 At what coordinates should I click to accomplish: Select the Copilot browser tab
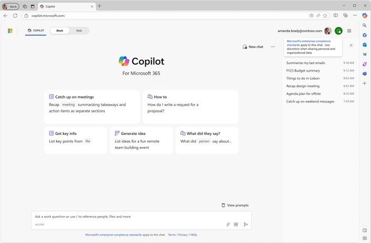click(x=67, y=7)
